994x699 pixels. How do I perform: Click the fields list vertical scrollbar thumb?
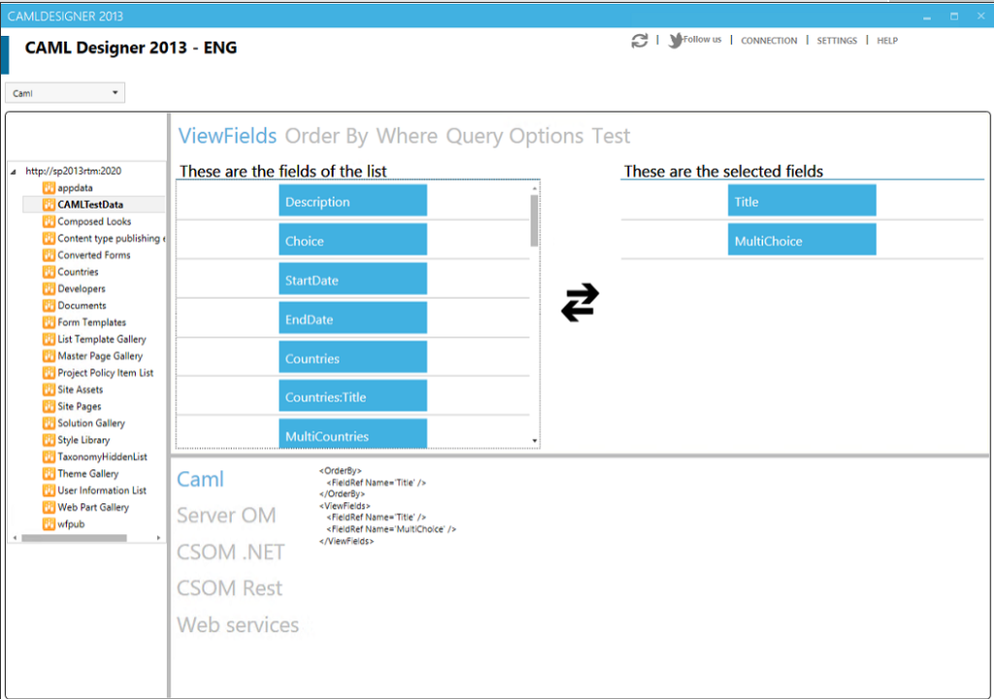coord(534,220)
